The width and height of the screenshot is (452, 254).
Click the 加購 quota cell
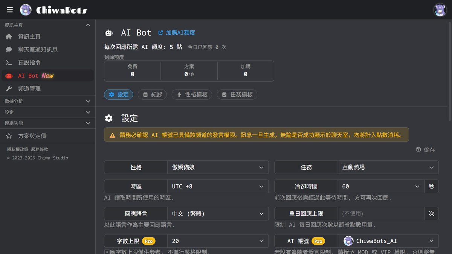pyautogui.click(x=246, y=71)
